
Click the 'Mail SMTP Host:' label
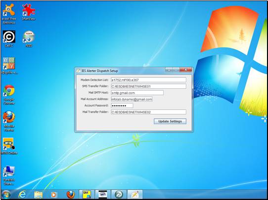tap(98, 93)
